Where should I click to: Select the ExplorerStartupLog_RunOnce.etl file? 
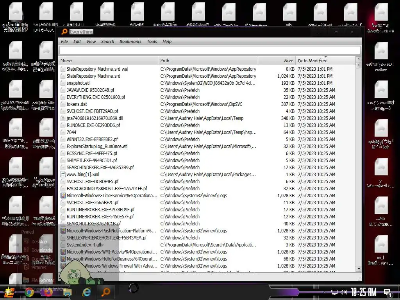(x=97, y=146)
